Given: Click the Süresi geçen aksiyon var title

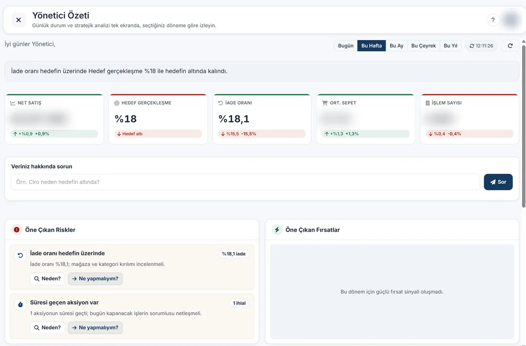Looking at the screenshot, I should coord(64,302).
